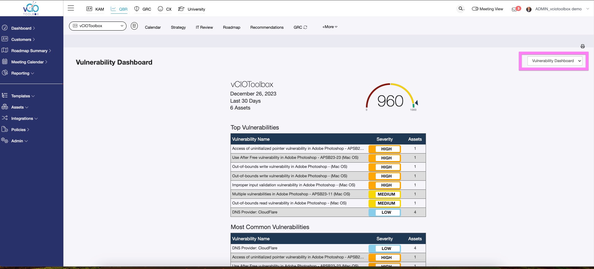Viewport: 594px width, 269px height.
Task: Click the Templates sidebar icon
Action: tap(5, 95)
